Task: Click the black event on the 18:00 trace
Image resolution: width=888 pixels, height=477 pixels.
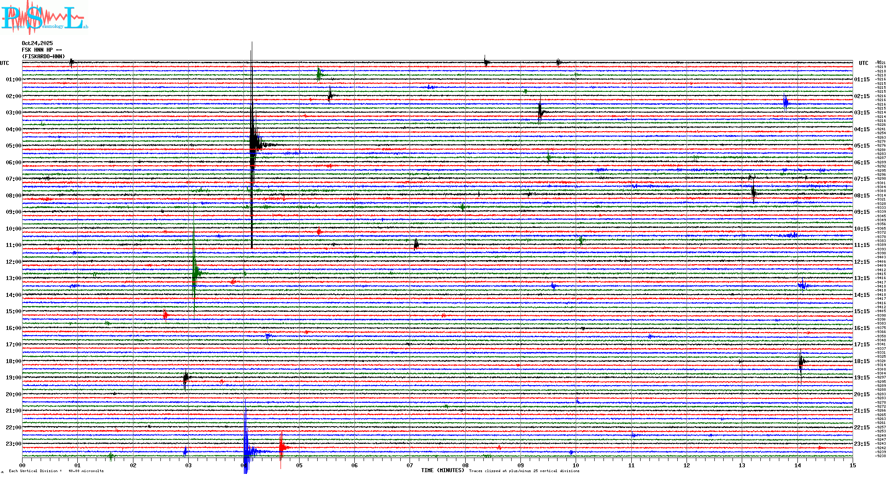Action: (x=801, y=362)
